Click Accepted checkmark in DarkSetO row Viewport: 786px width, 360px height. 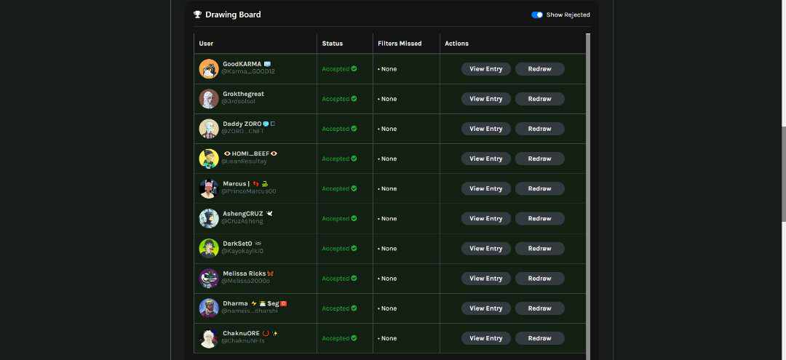click(354, 248)
